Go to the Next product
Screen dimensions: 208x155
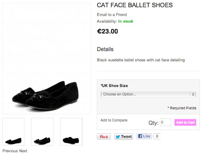pos(23,151)
